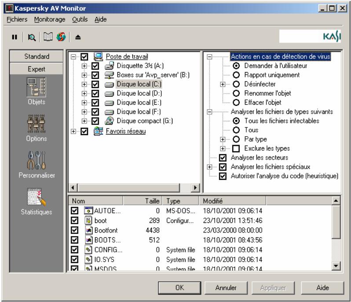
Task: Collapse Actions en cas de détection de virus
Action: [209, 57]
